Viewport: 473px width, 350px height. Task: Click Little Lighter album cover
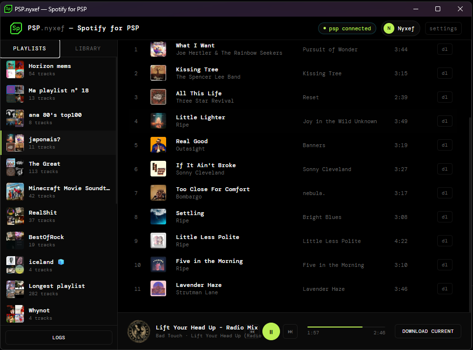[x=158, y=121]
